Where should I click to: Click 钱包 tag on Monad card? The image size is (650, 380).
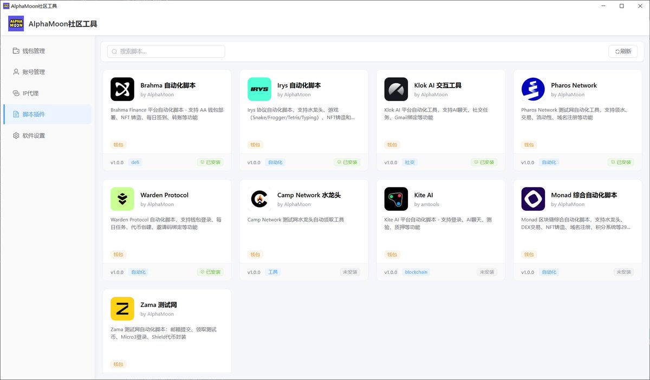(x=529, y=255)
